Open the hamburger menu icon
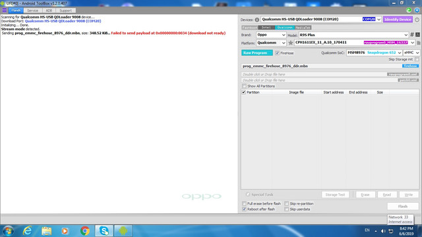 (5, 11)
